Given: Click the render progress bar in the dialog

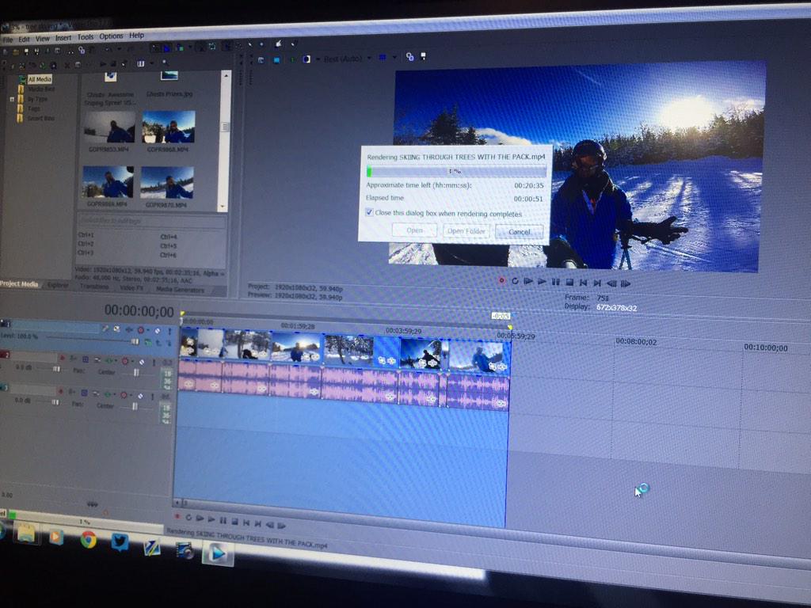Looking at the screenshot, I should tap(456, 171).
